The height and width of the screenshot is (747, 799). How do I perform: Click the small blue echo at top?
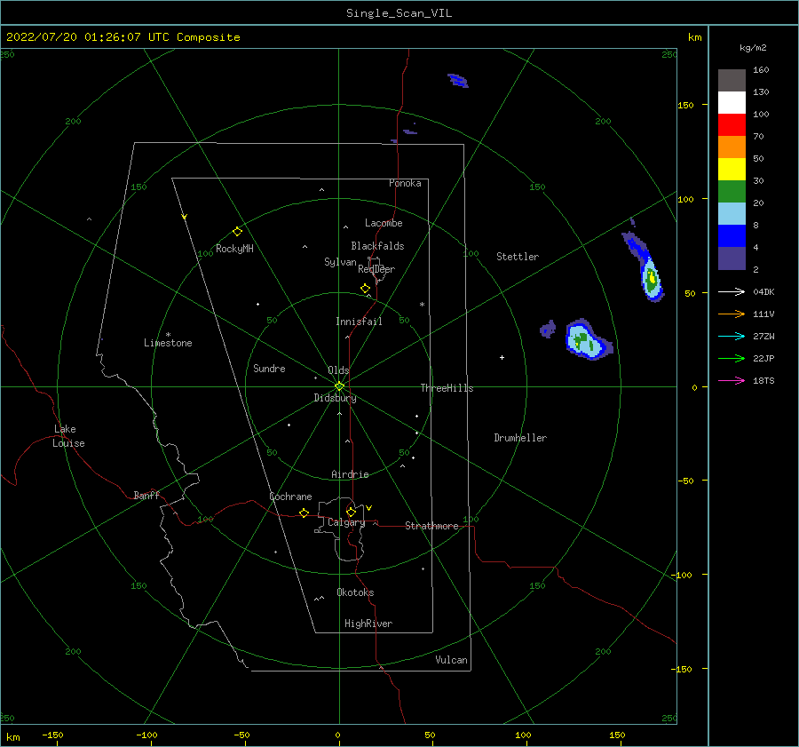(457, 81)
